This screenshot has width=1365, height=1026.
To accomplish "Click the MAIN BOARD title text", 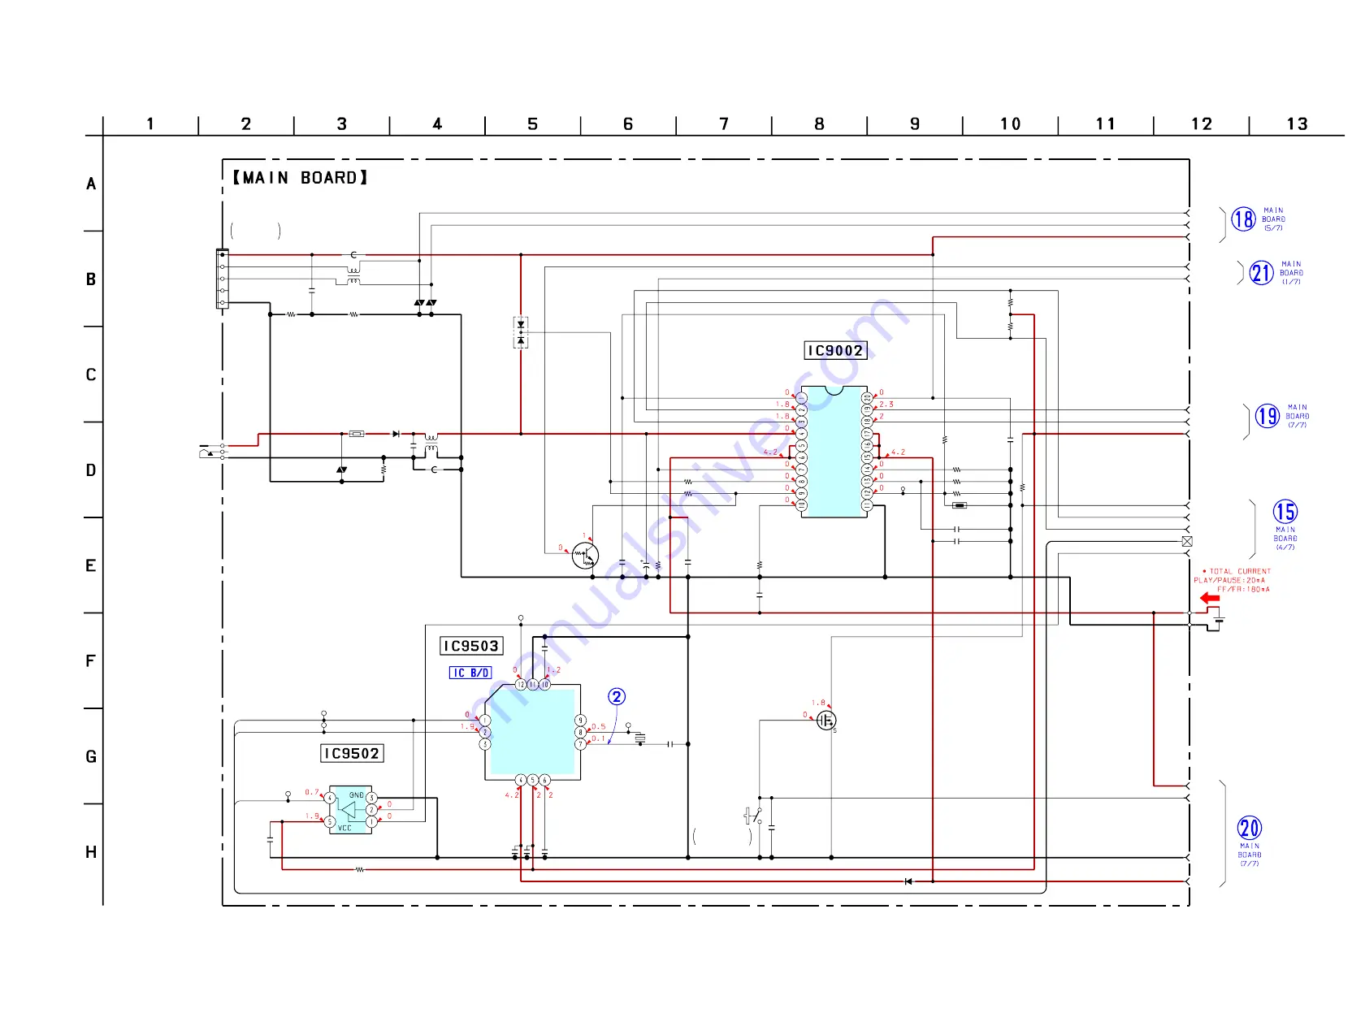I will (300, 178).
